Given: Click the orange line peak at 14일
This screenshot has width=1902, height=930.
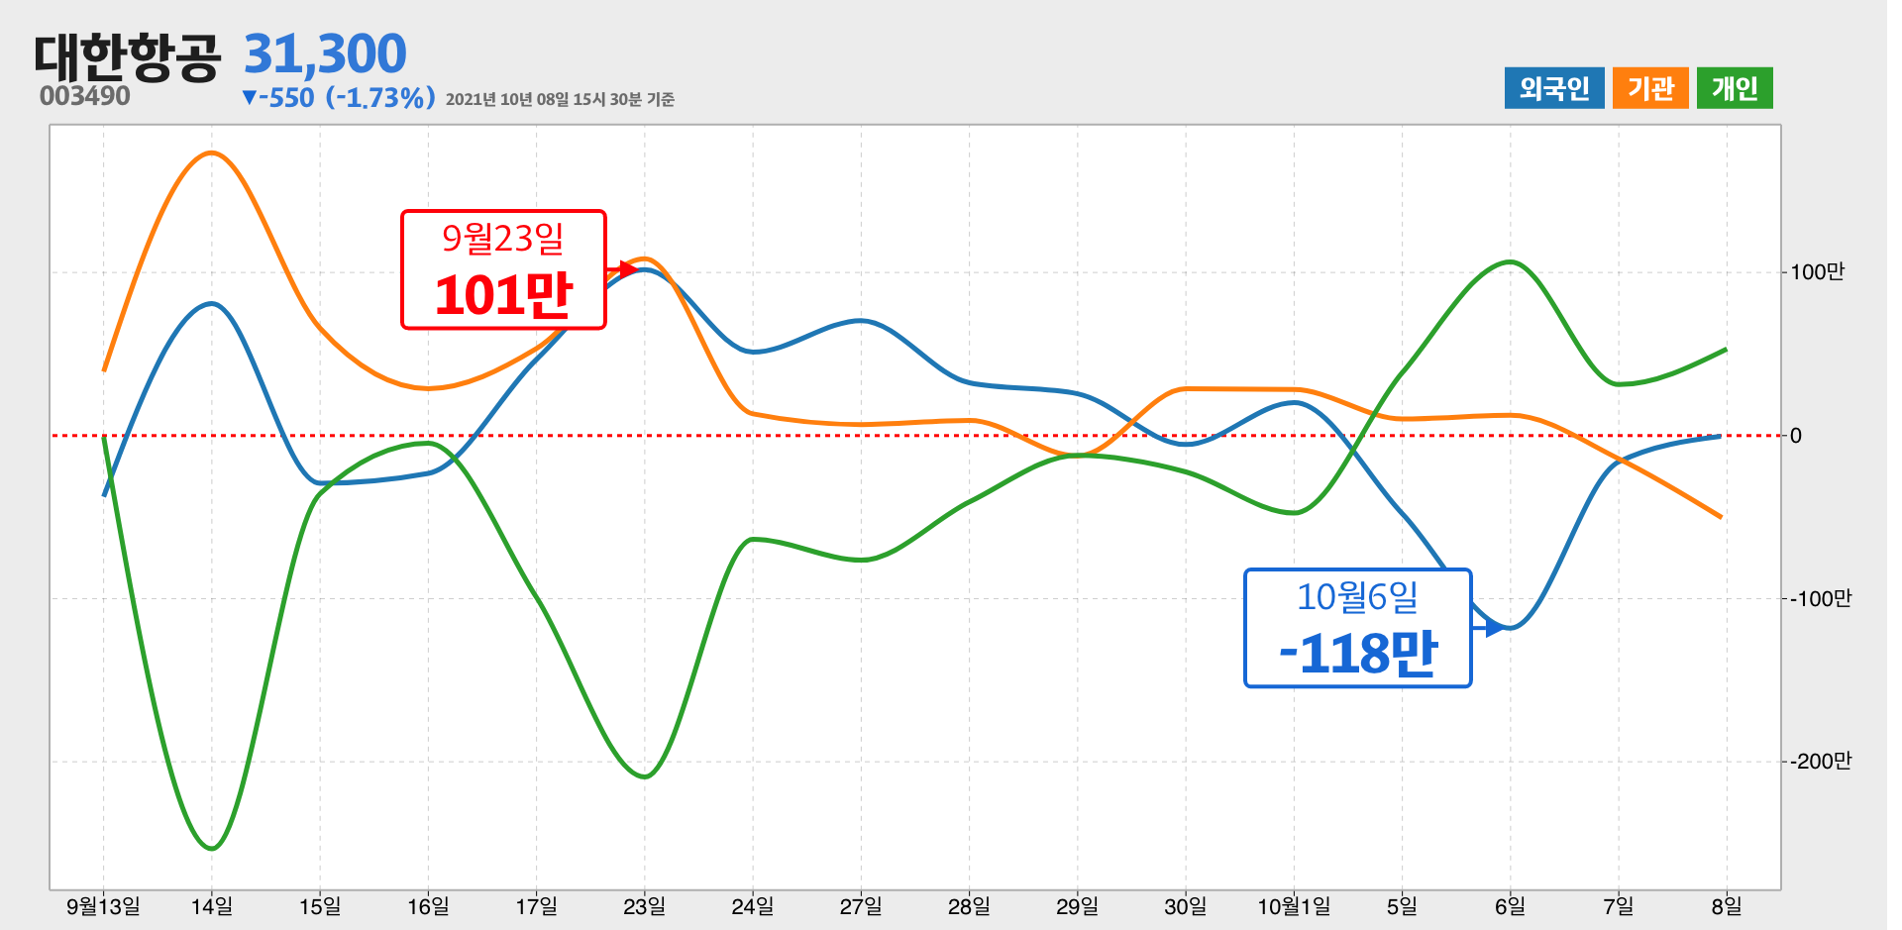Looking at the screenshot, I should (x=211, y=153).
